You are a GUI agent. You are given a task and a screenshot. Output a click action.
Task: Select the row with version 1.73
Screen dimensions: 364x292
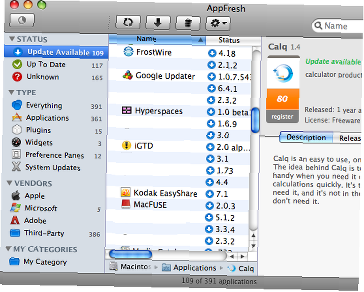[178, 170]
